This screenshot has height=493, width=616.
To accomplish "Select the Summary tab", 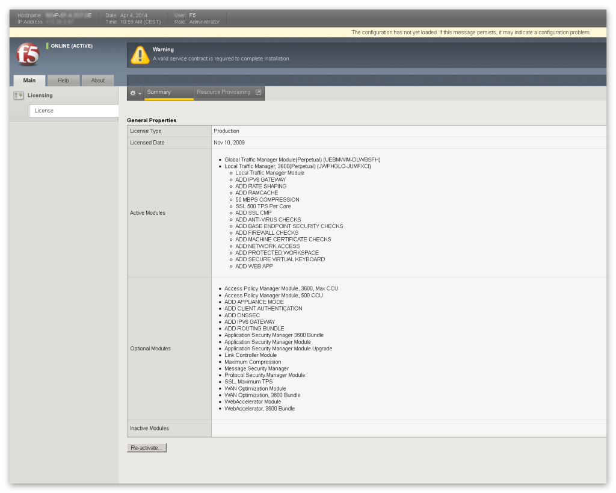I will coord(169,93).
